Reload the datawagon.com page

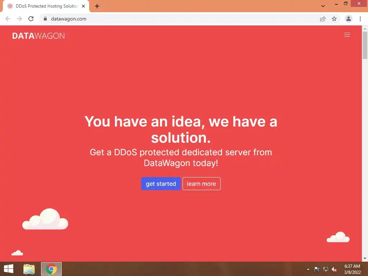pyautogui.click(x=31, y=19)
